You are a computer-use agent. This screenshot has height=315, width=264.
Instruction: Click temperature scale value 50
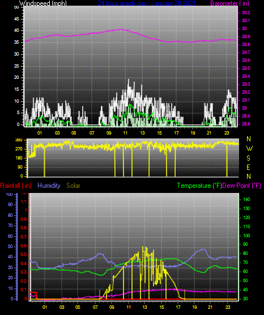click(245, 280)
